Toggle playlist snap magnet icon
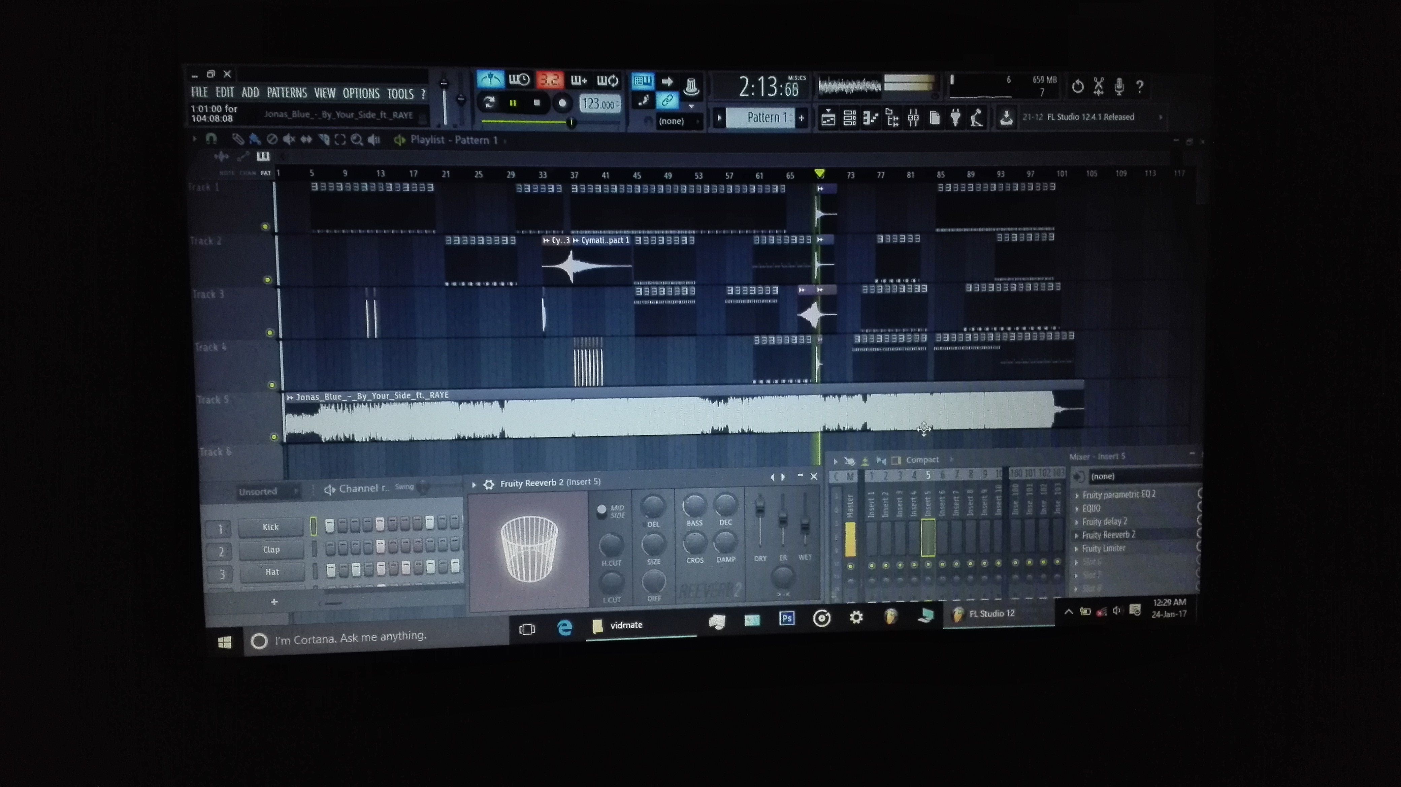 (x=211, y=139)
